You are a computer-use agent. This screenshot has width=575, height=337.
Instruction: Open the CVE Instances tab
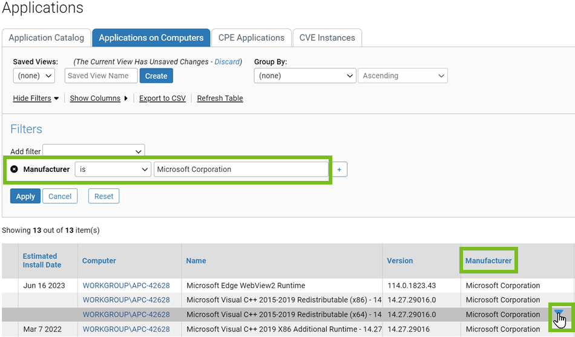(327, 38)
